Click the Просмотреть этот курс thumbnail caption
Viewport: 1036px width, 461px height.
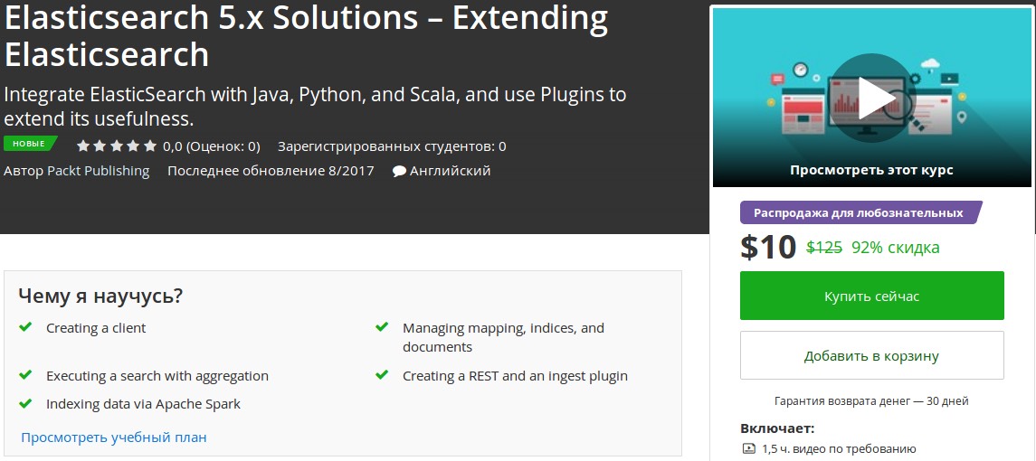click(x=871, y=170)
